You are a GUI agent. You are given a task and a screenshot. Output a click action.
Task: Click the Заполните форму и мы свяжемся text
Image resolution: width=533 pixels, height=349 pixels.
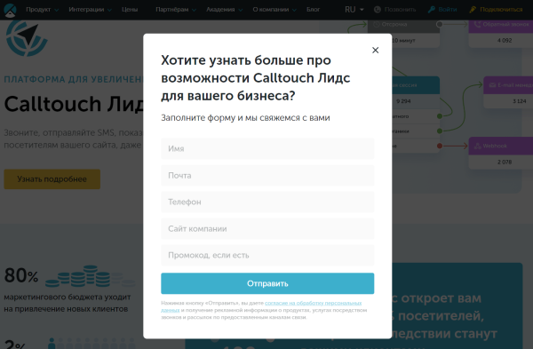245,118
